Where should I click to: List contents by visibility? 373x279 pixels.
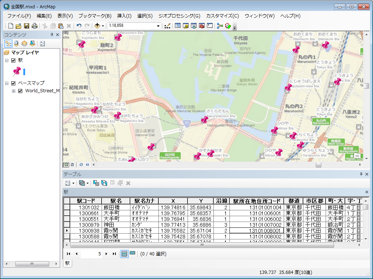click(24, 44)
